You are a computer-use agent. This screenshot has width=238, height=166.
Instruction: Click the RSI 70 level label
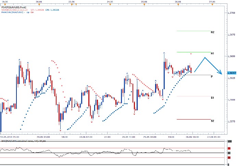coord(229,148)
